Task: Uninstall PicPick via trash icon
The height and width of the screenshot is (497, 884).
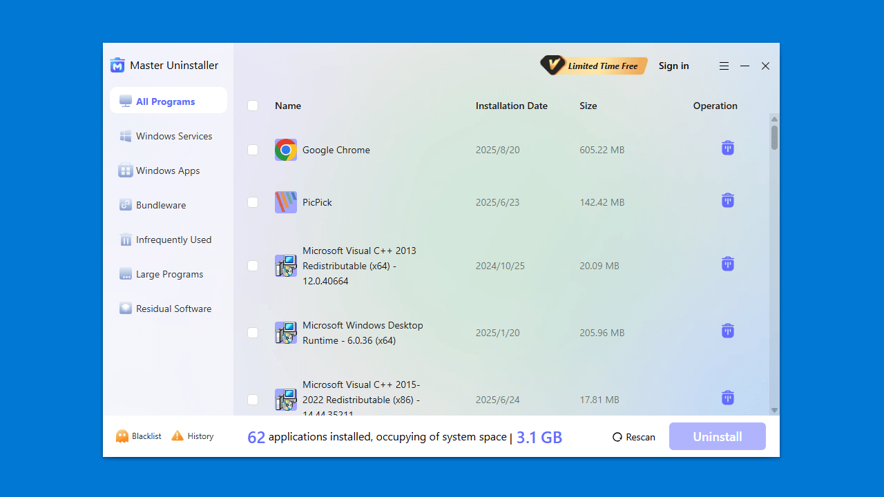Action: (728, 200)
